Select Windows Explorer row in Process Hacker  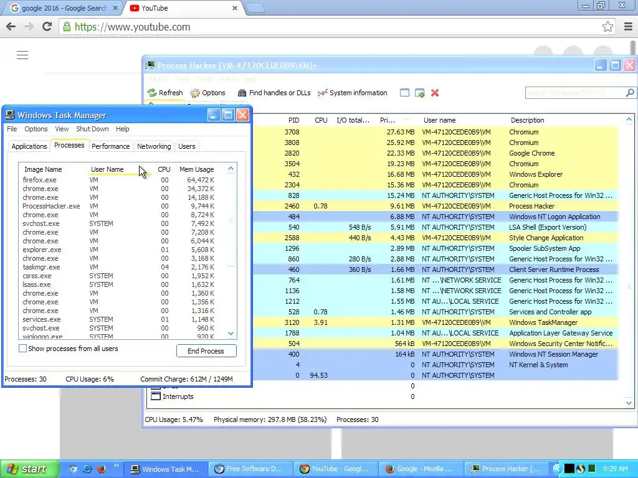[436, 174]
